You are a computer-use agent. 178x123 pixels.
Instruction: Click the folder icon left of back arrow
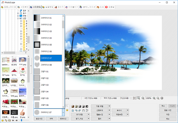(9, 120)
